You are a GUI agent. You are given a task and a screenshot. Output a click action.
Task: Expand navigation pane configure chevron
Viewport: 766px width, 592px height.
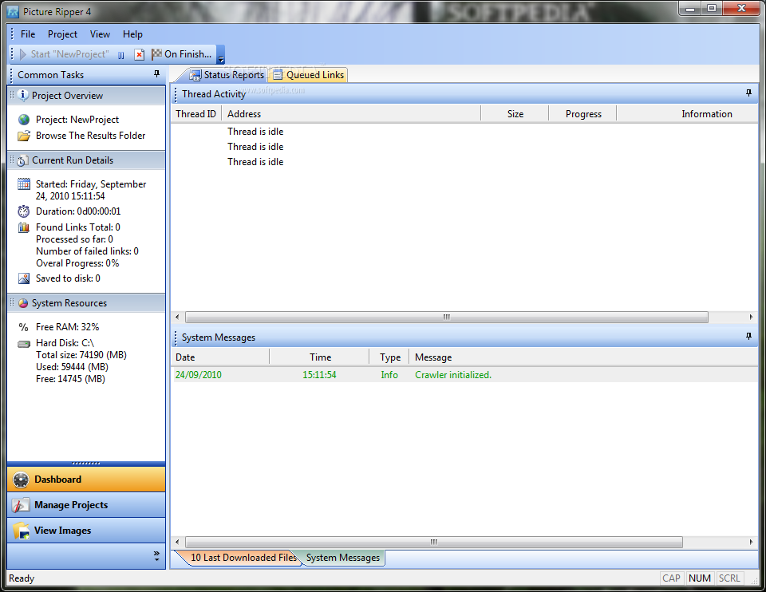point(156,556)
